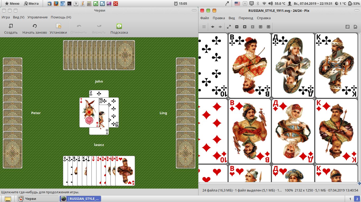Click the 2 of clubs in the trick
The height and width of the screenshot is (202, 361).
click(x=99, y=94)
